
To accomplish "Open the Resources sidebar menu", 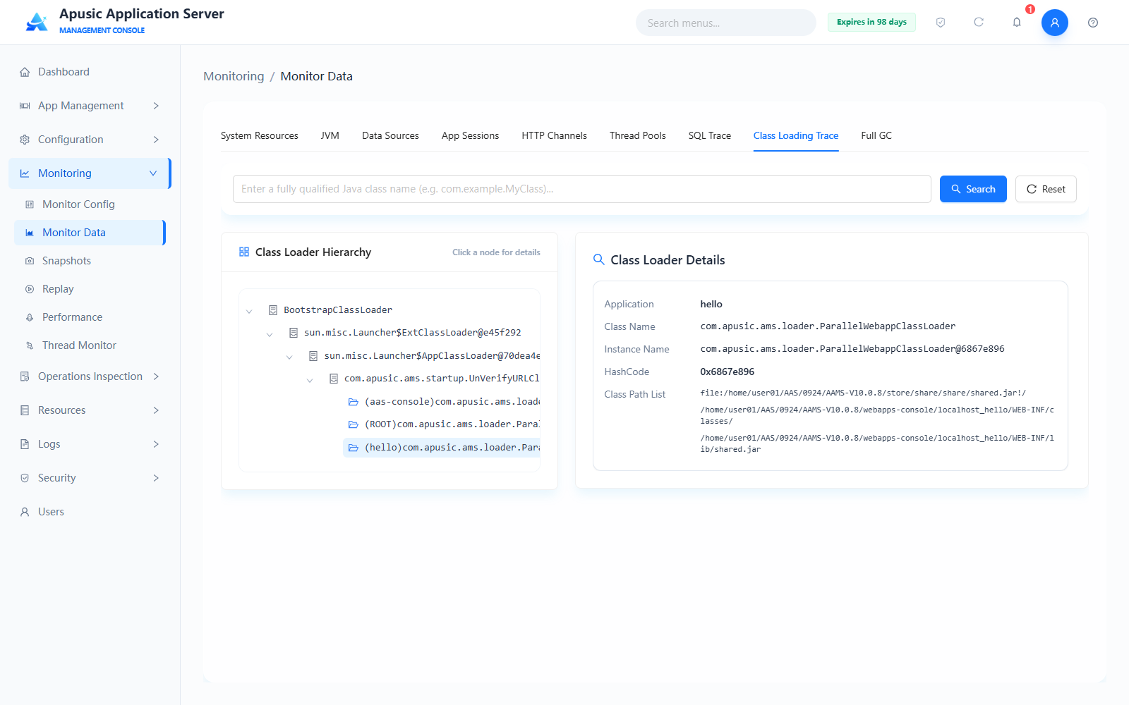I will 90,410.
